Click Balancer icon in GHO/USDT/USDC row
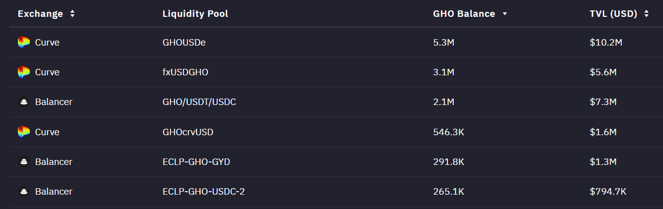663x209 pixels. point(24,103)
